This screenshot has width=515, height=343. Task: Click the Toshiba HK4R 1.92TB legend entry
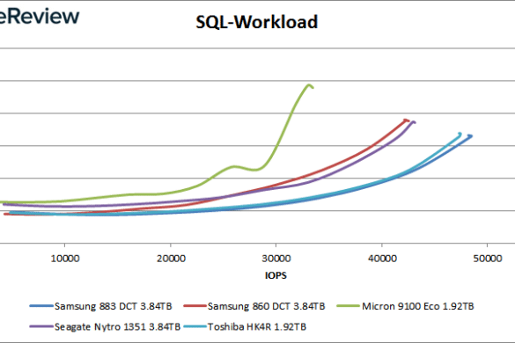tap(245, 327)
